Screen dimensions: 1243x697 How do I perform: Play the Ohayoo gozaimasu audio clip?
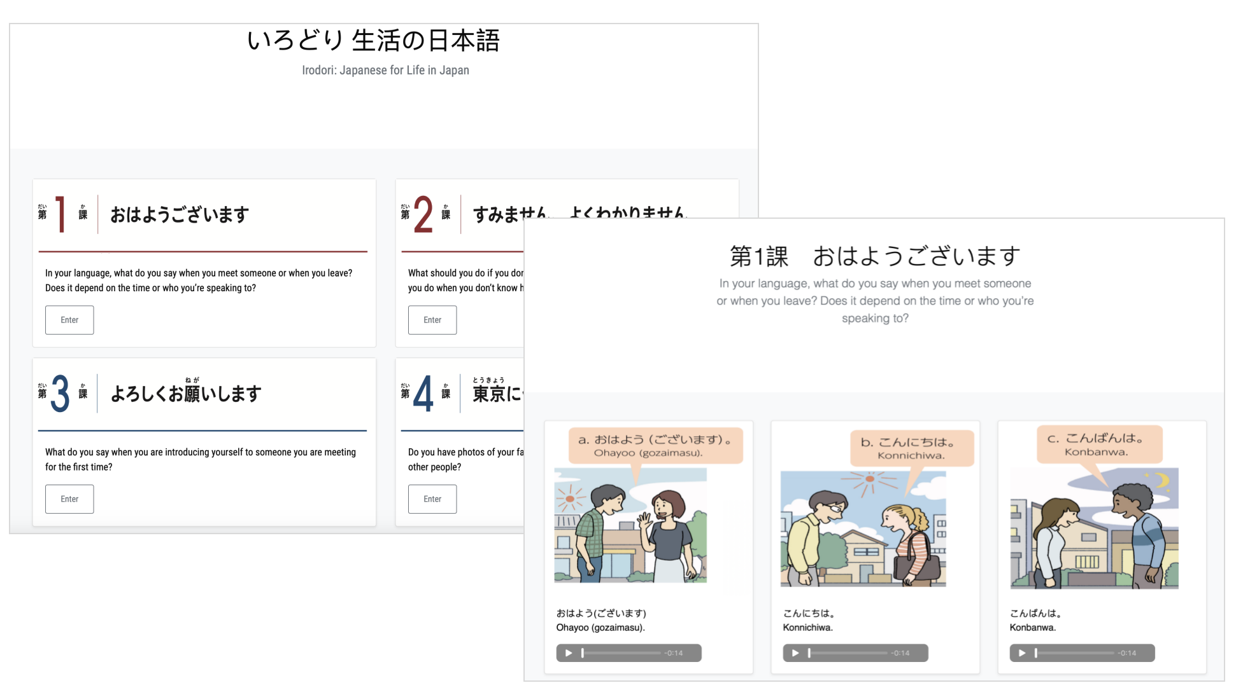click(569, 653)
